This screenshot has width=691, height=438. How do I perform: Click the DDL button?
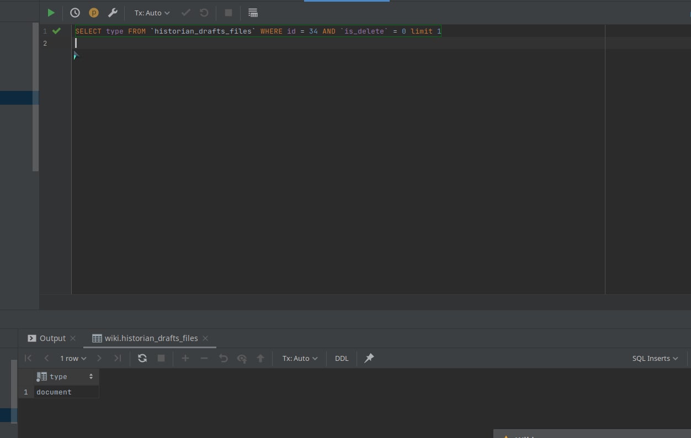tap(342, 358)
